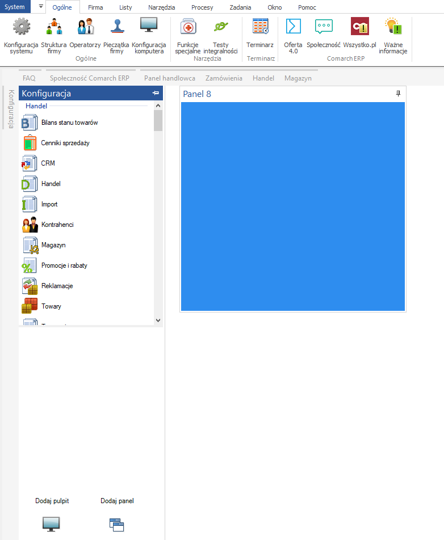
Task: Toggle pin on Panel 8
Action: [x=398, y=94]
